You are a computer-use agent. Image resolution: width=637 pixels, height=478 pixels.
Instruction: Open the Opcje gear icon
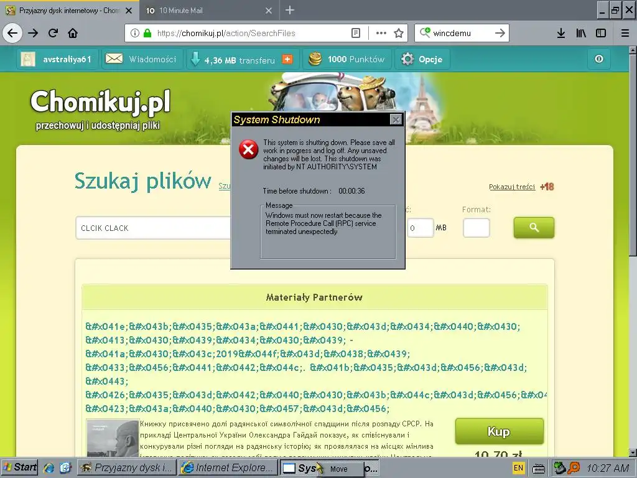pyautogui.click(x=407, y=59)
